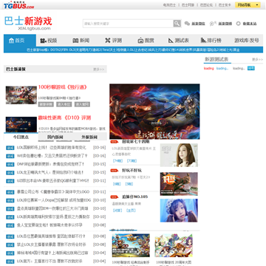This screenshot has width=266, height=266.
Task: Click the bookmark-site circle icon
Action: point(238,24)
